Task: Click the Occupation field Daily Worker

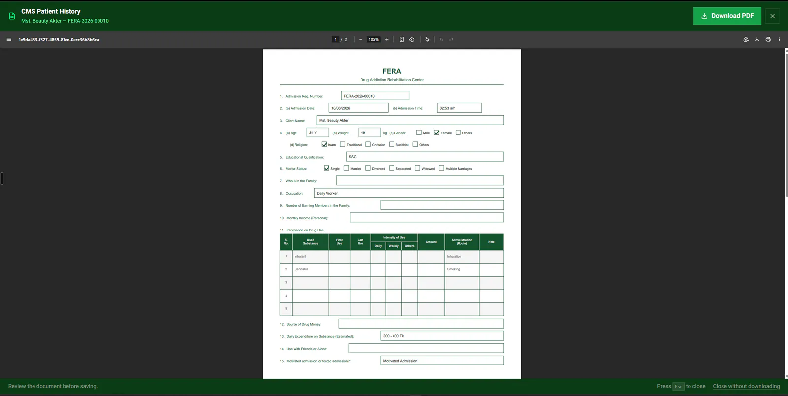Action: click(x=409, y=193)
